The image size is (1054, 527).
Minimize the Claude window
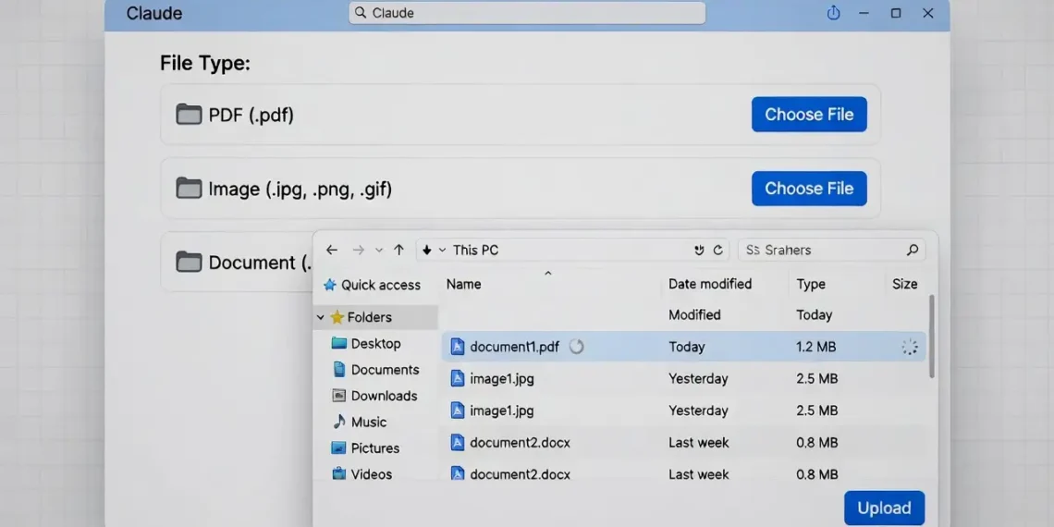864,13
